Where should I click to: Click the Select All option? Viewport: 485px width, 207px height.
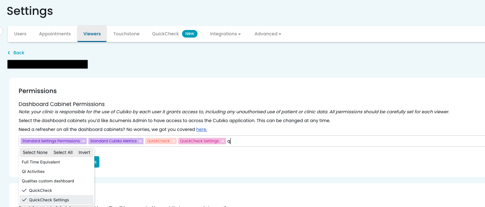click(63, 152)
